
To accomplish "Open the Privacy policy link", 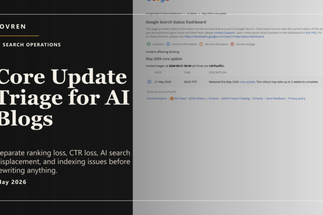I will (297, 99).
